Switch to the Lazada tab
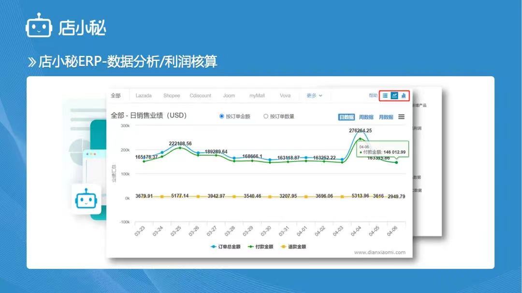 [x=144, y=95]
